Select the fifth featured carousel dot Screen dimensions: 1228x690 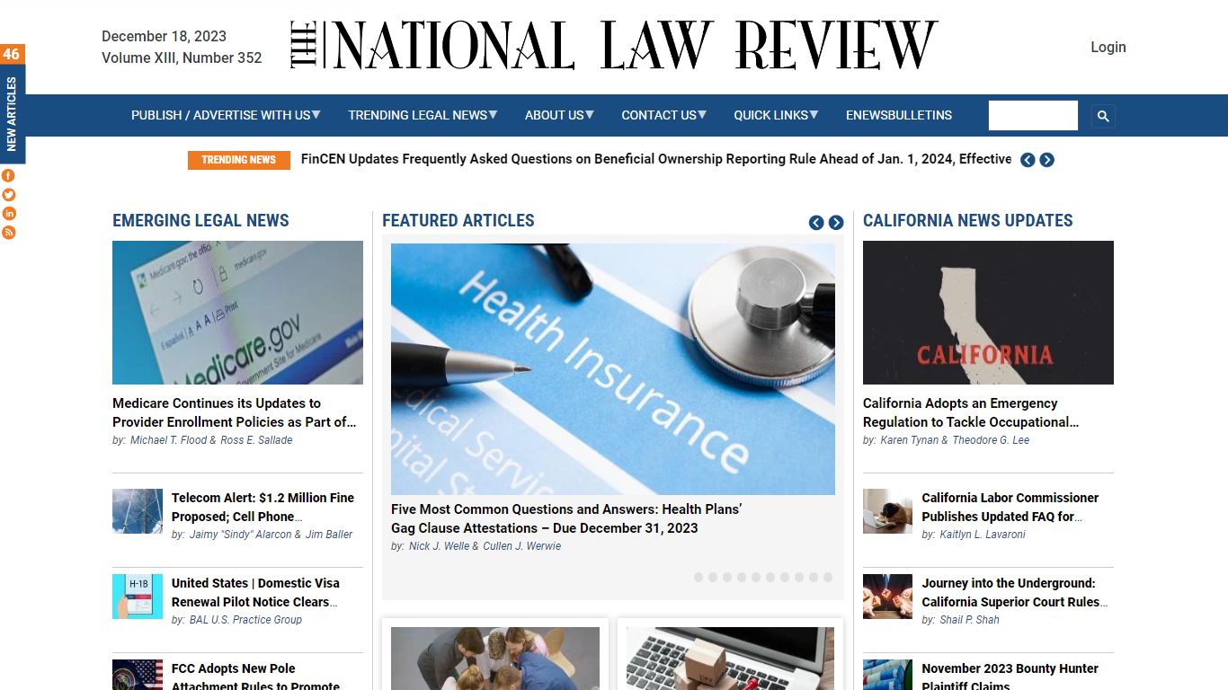click(x=756, y=577)
